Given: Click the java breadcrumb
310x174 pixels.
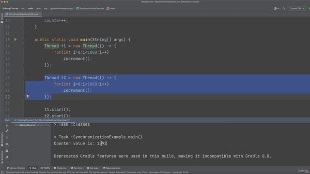Looking at the screenshot, I should [x=39, y=9].
